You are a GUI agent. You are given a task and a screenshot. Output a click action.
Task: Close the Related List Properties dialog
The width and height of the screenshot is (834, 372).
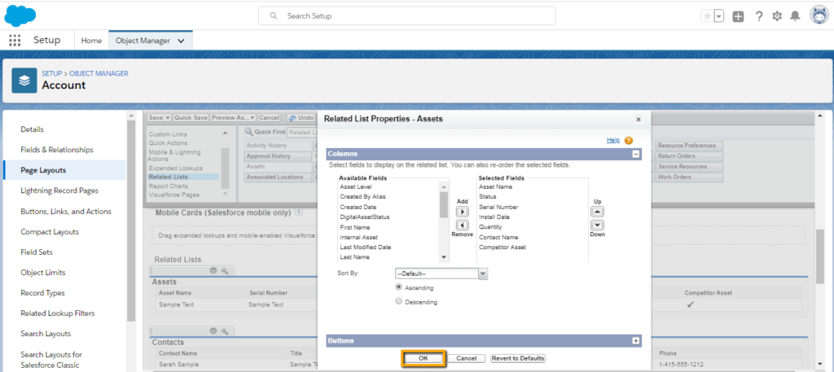click(639, 120)
